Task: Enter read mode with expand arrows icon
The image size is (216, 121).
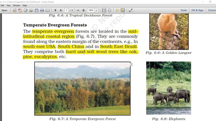Action: coord(131,10)
